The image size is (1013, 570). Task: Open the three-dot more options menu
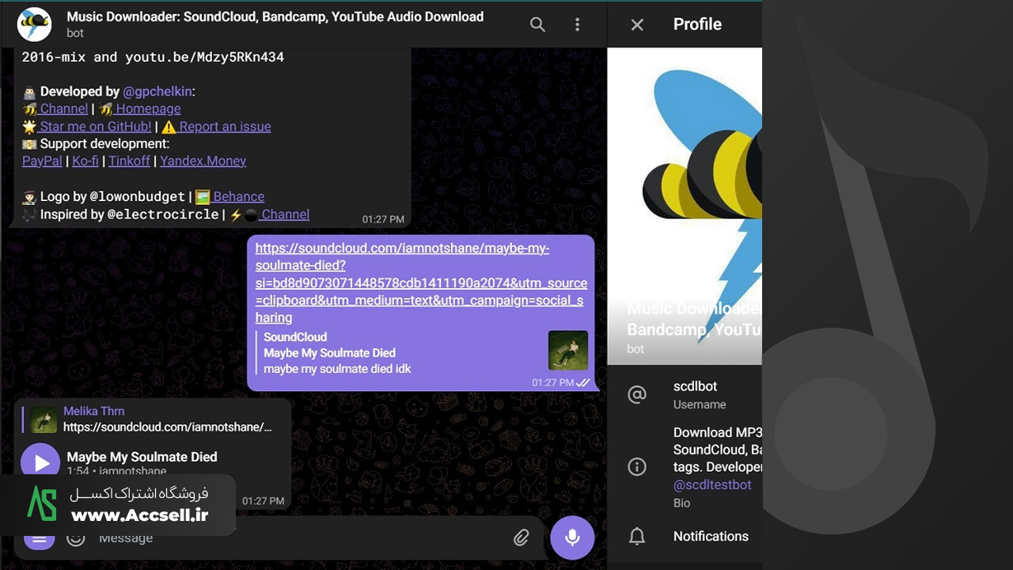577,25
